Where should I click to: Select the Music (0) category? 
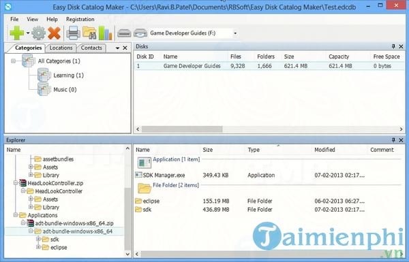pyautogui.click(x=65, y=90)
